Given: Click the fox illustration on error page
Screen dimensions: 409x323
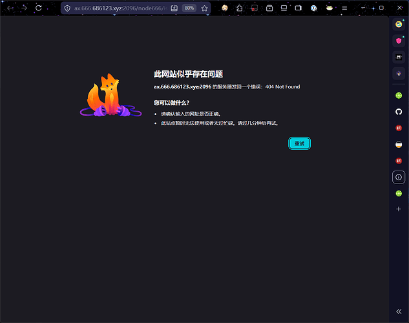Looking at the screenshot, I should pos(110,95).
